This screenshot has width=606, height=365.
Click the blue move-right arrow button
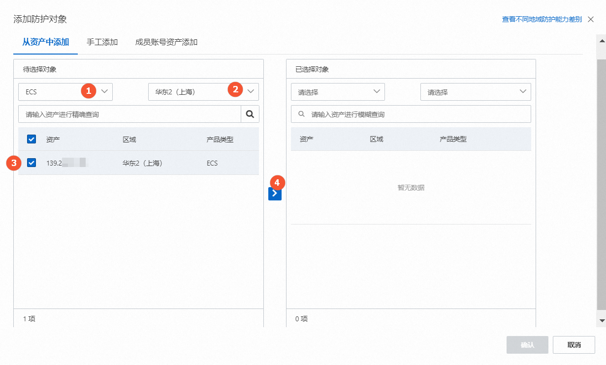pyautogui.click(x=275, y=194)
